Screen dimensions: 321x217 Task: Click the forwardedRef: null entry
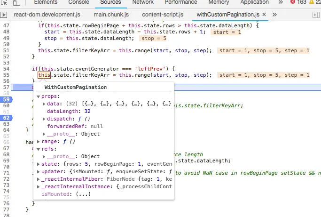coord(75,126)
